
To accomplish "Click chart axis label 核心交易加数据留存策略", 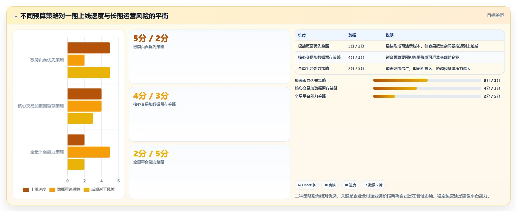I will tap(41, 106).
